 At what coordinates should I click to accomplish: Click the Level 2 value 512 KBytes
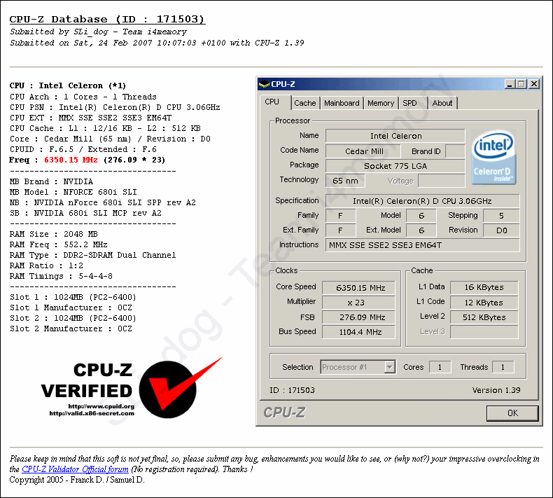484,317
